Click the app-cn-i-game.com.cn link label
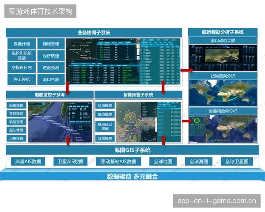The height and width of the screenshot is (212, 265). (217, 201)
